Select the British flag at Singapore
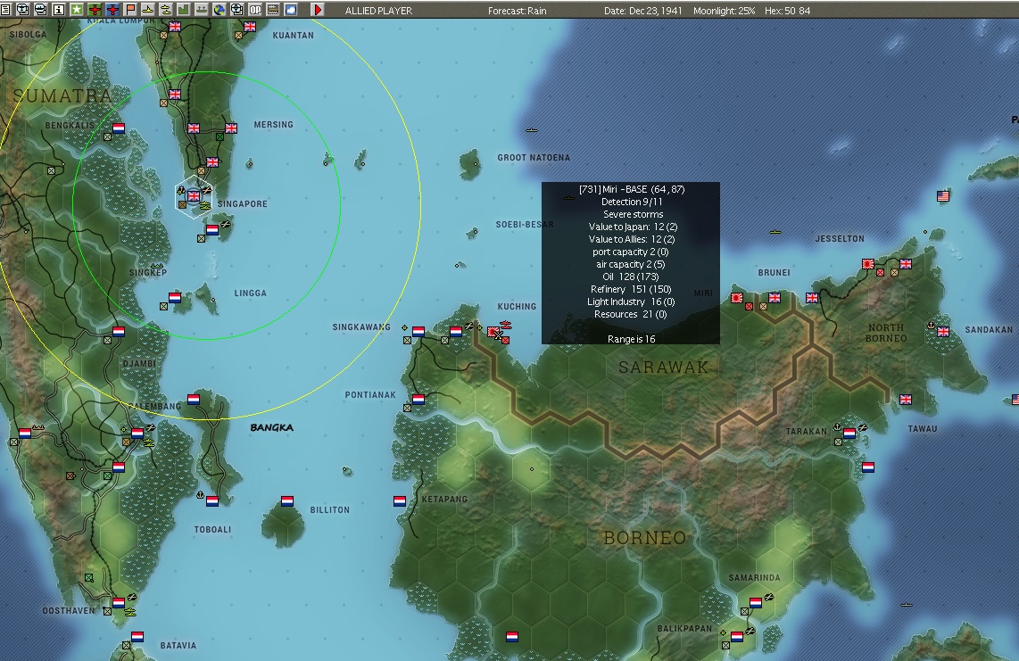The width and height of the screenshot is (1019, 661). [194, 195]
